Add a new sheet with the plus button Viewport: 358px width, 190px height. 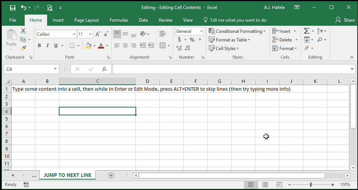click(x=111, y=175)
